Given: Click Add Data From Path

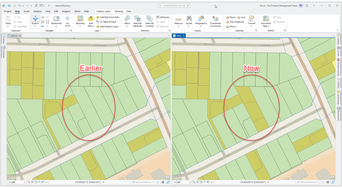Looking at the screenshot, I should pos(108,17).
